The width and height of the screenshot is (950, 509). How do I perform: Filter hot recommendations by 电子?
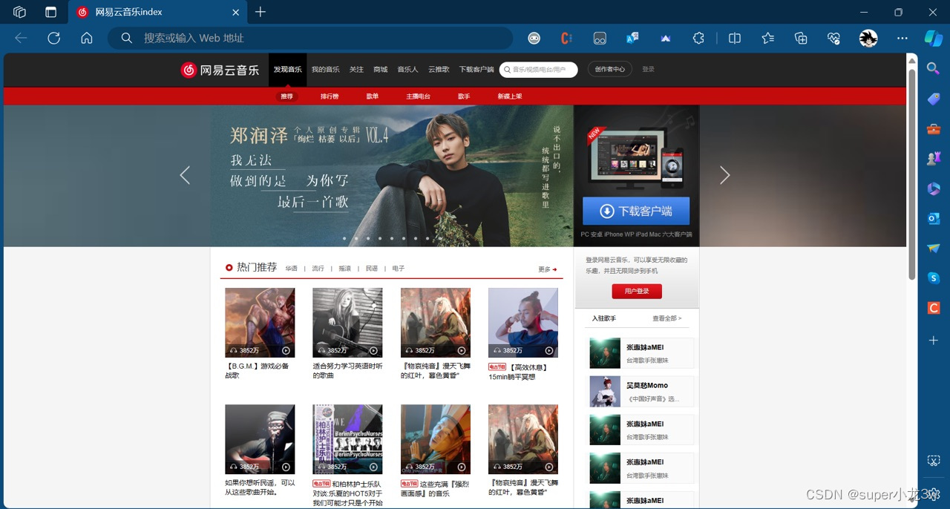[399, 269]
